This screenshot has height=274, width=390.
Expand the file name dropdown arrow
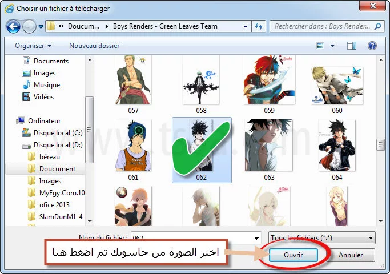[x=256, y=238]
